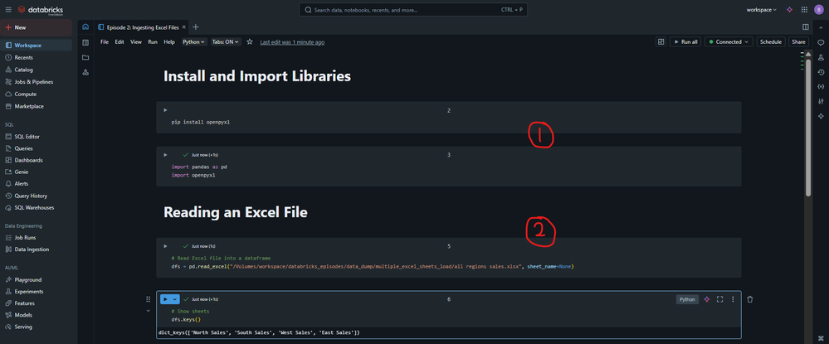Click the notebook vertical scrollbar
The image size is (829, 344).
coord(809,124)
